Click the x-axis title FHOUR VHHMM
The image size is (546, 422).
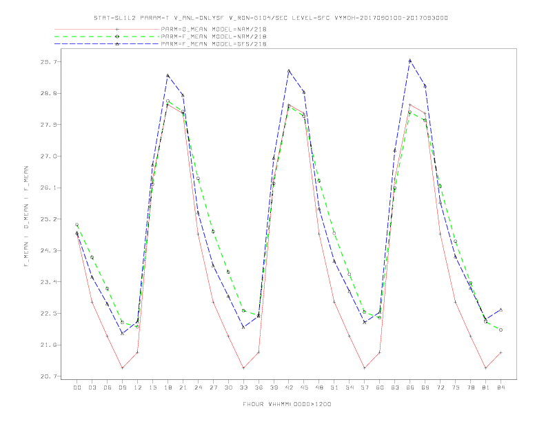coord(287,404)
